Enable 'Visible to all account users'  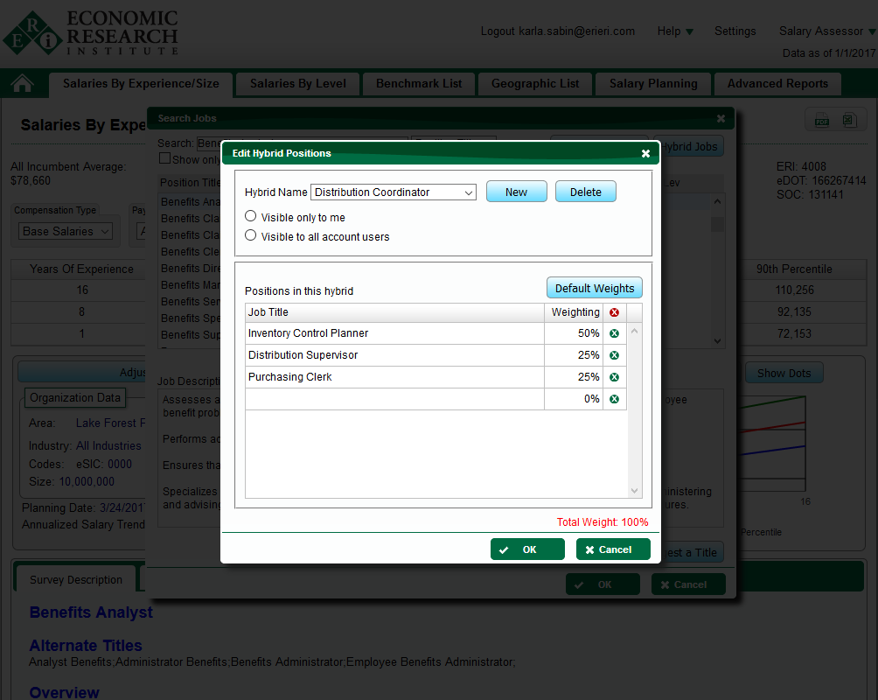coord(249,234)
